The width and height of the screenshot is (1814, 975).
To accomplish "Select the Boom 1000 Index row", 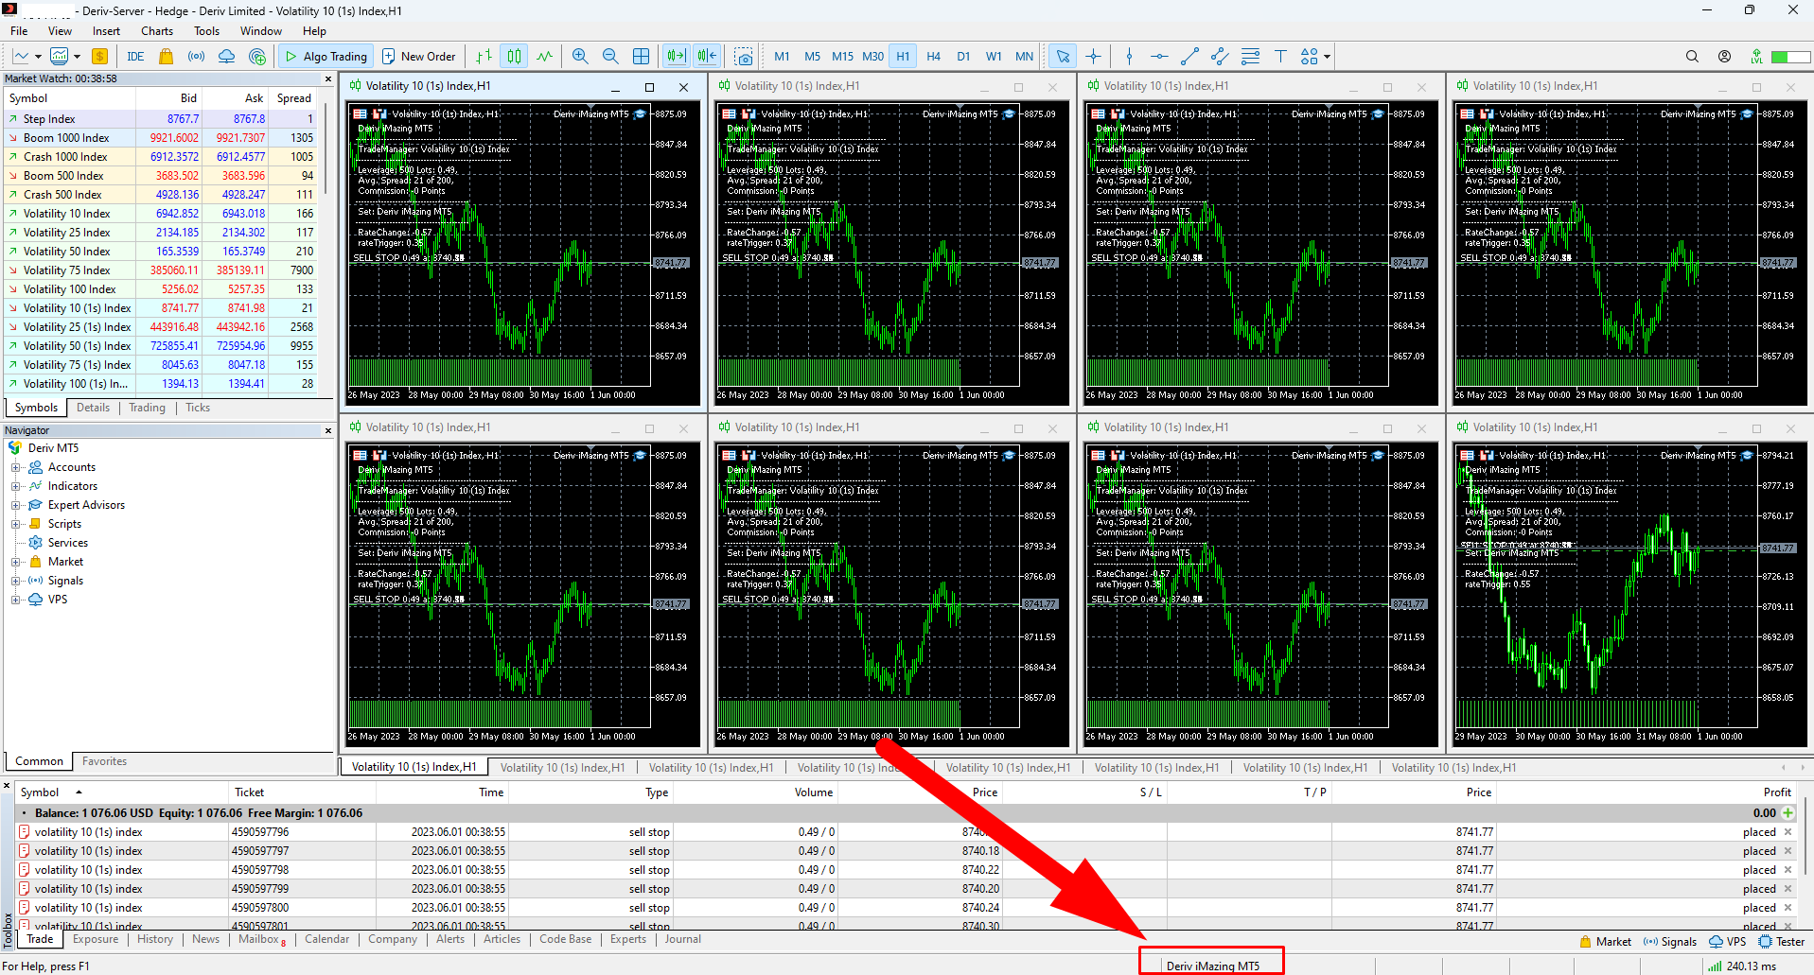I will point(161,138).
